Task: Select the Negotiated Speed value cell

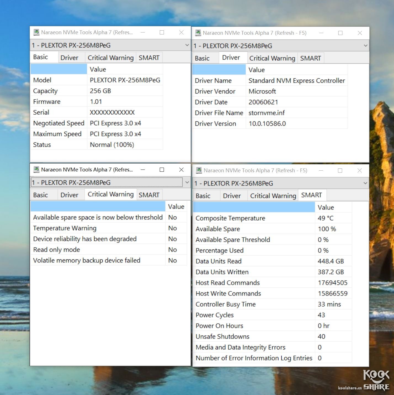Action: tap(125, 123)
